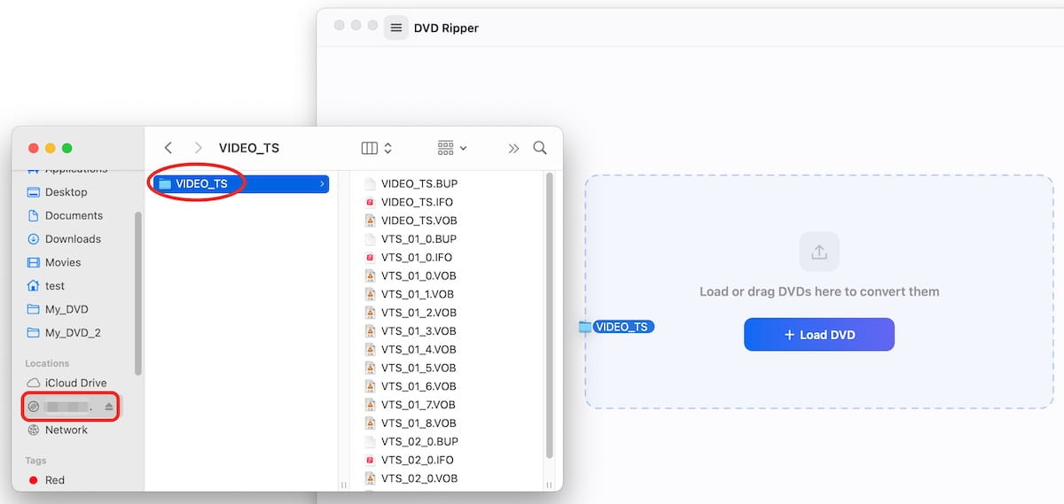Select file VTS_01_6.VOB
Screen dimensions: 1064x504
click(x=419, y=386)
